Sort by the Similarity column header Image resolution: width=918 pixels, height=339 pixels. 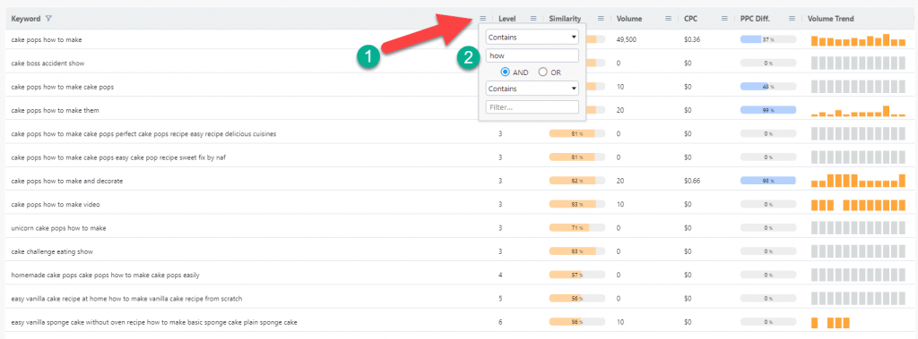pos(565,19)
